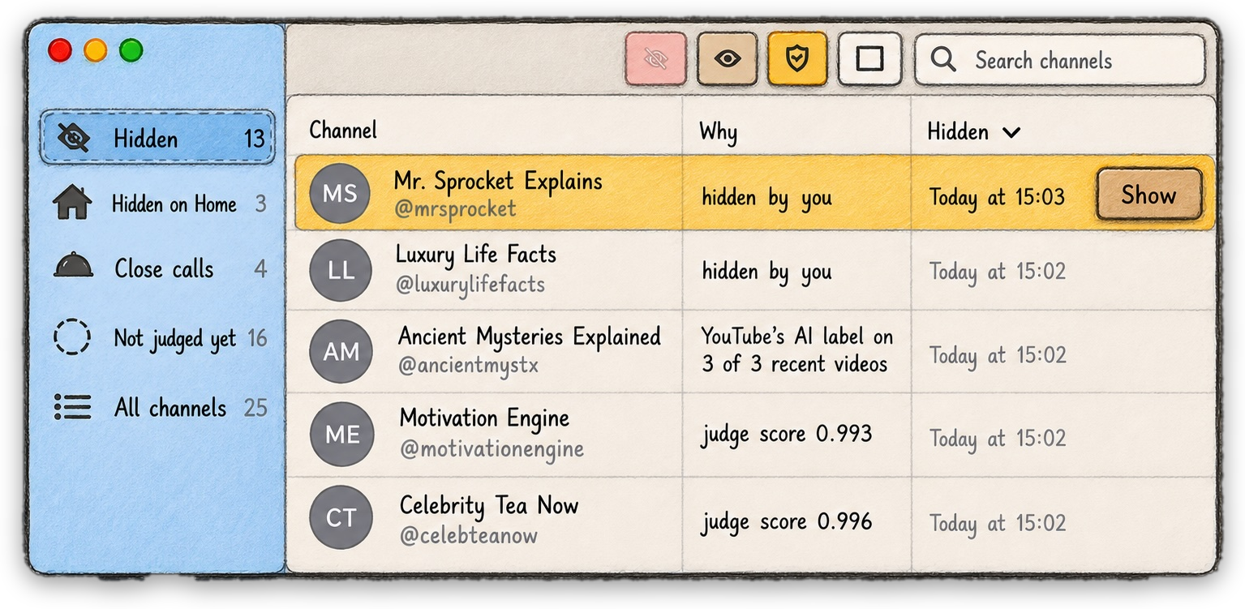This screenshot has height=609, width=1245.
Task: Click the cloche icon beside Close calls
Action: pyautogui.click(x=73, y=265)
